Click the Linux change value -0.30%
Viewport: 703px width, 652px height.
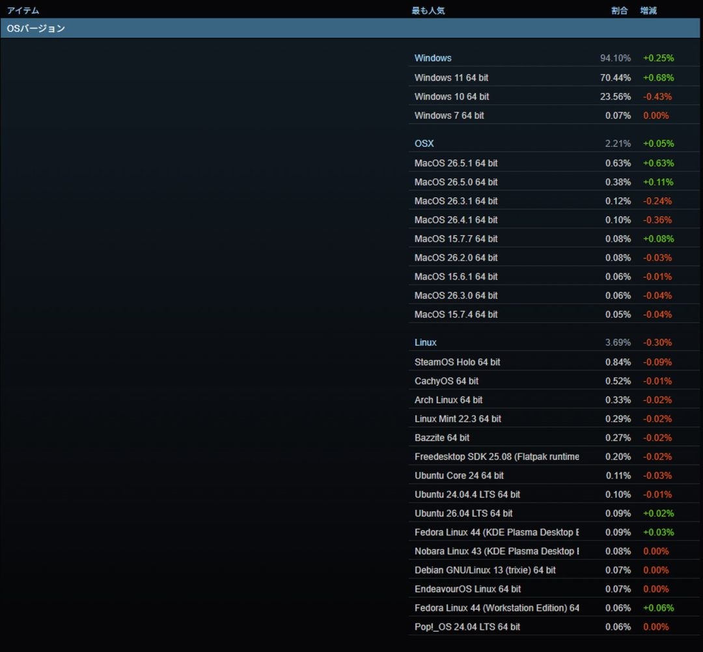pos(657,342)
